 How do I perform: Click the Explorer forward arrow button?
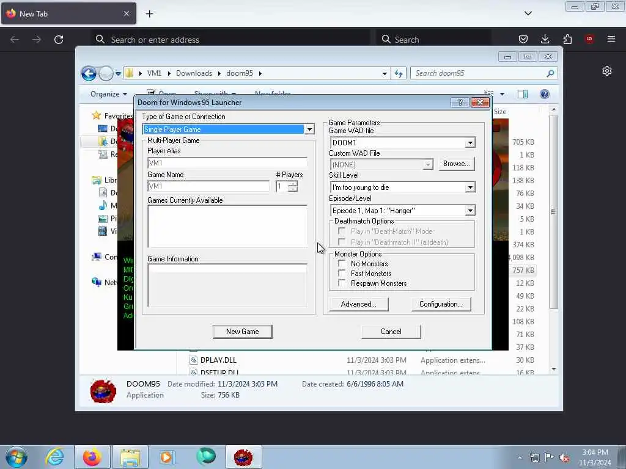106,73
